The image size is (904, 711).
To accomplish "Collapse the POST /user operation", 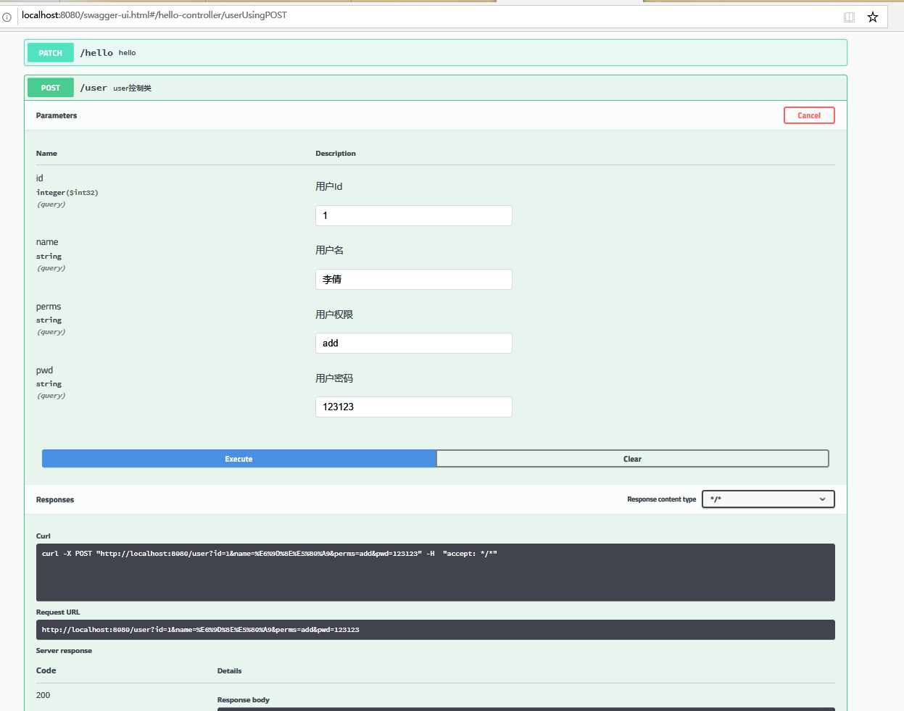I will tap(436, 88).
